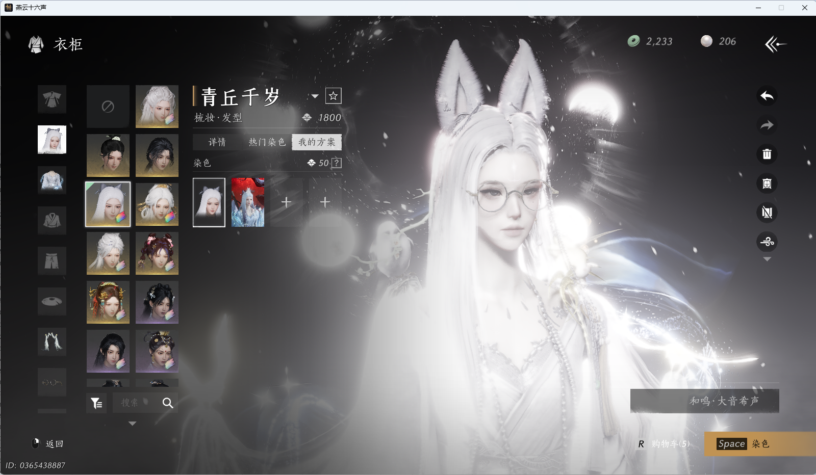Click the wardrobe cabinet icon on right
816x475 pixels.
pyautogui.click(x=767, y=183)
